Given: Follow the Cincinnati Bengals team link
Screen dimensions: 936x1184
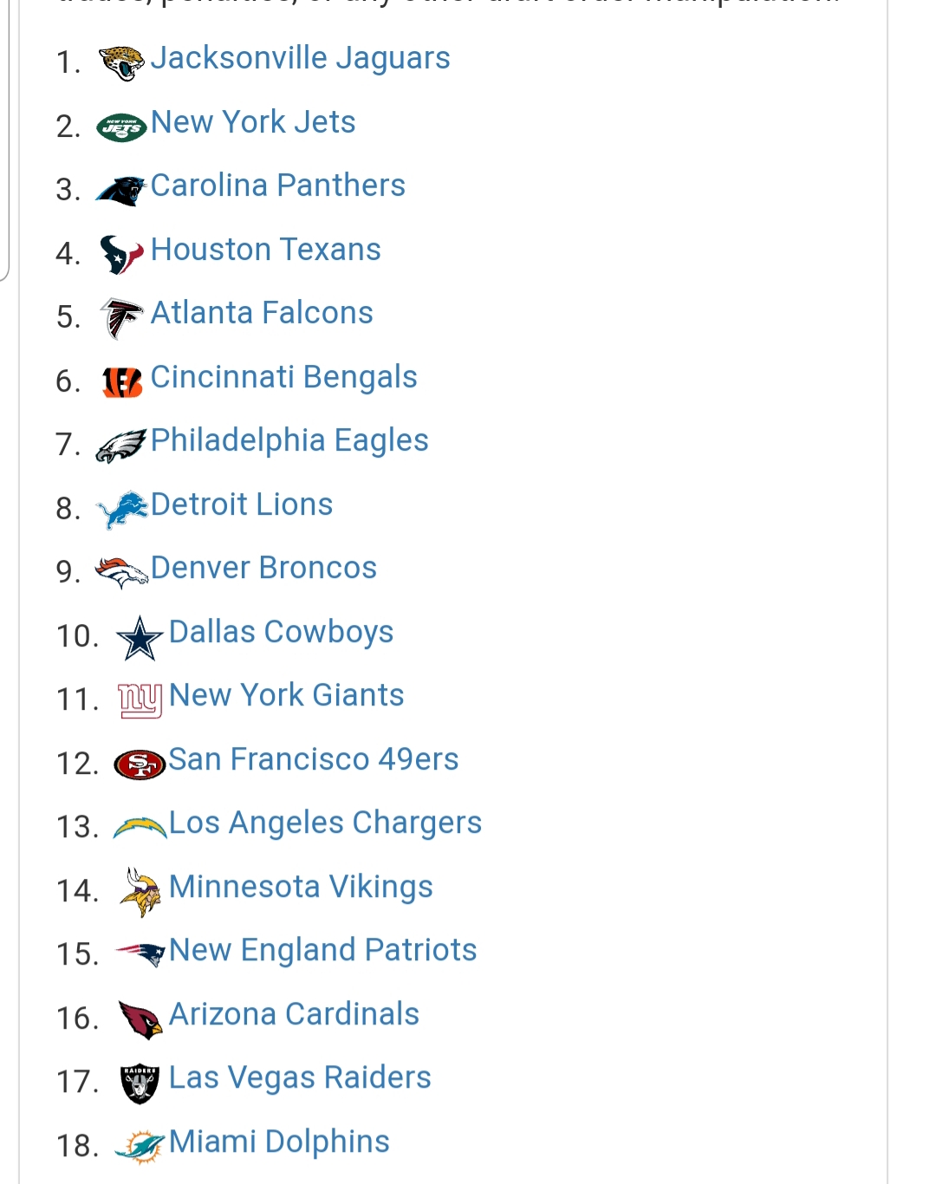Looking at the screenshot, I should coord(283,377).
